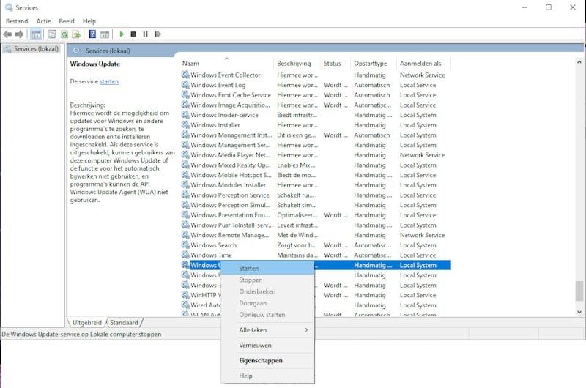Select the Windows Management Inst... service row
Screen dimensions: 586x388
(316, 135)
